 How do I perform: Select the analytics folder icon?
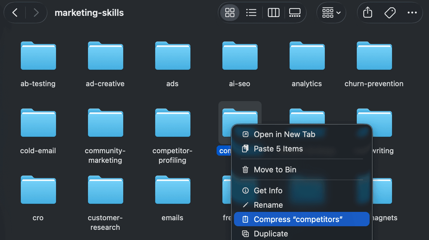307,56
